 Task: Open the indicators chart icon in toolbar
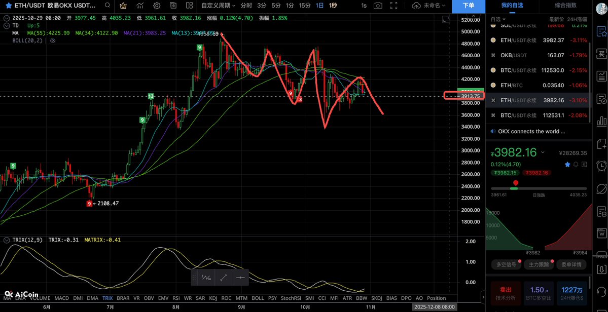tap(140, 6)
